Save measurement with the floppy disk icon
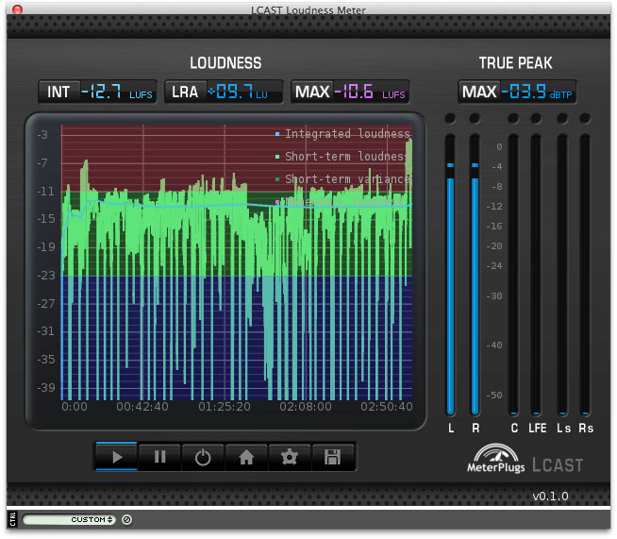The width and height of the screenshot is (617, 539). tap(332, 457)
